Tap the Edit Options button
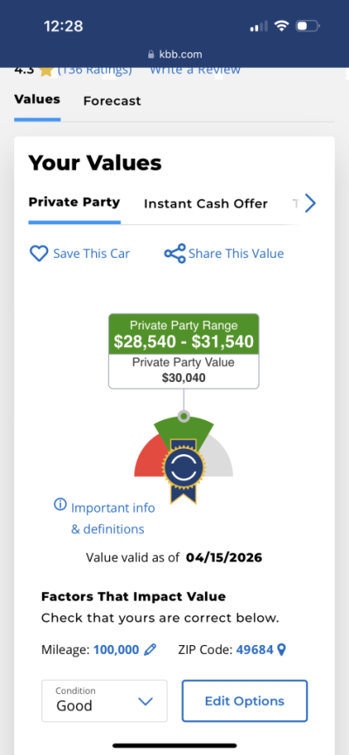Screen dimensions: 349x755 pos(244,701)
